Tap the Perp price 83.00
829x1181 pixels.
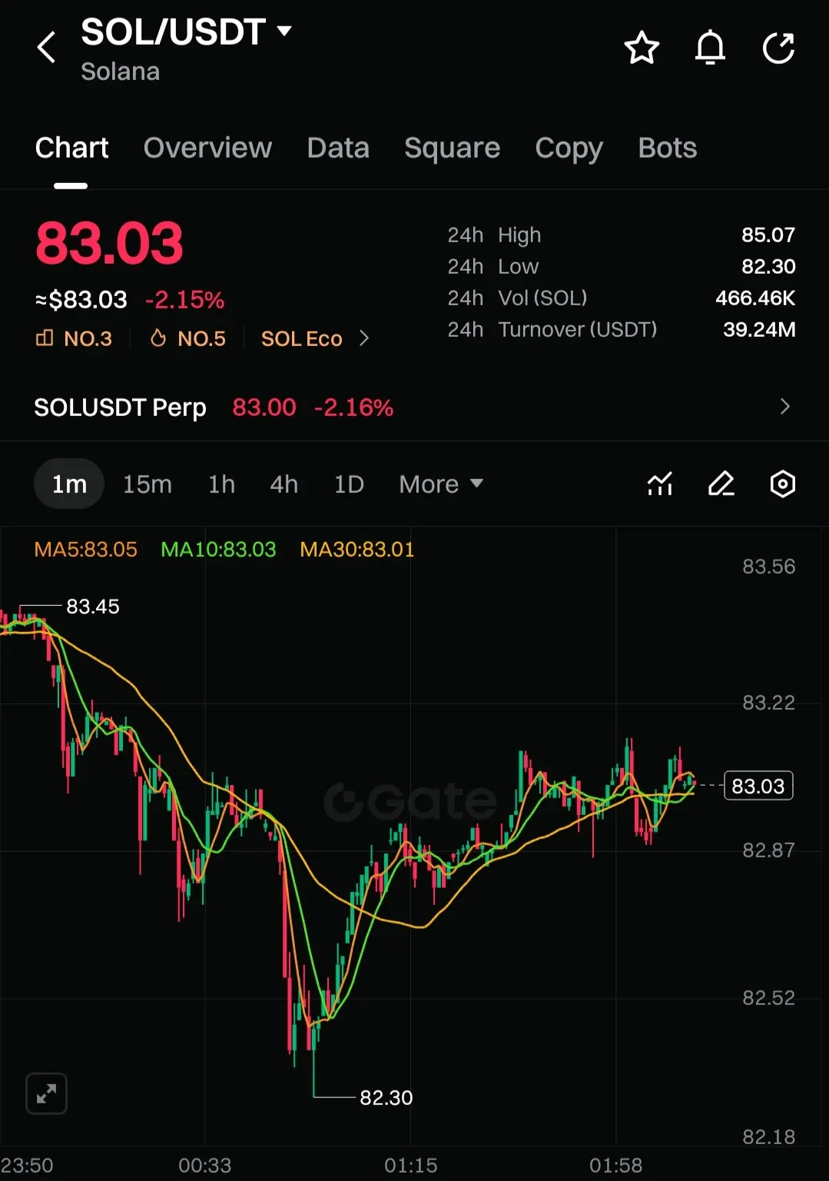click(x=264, y=407)
